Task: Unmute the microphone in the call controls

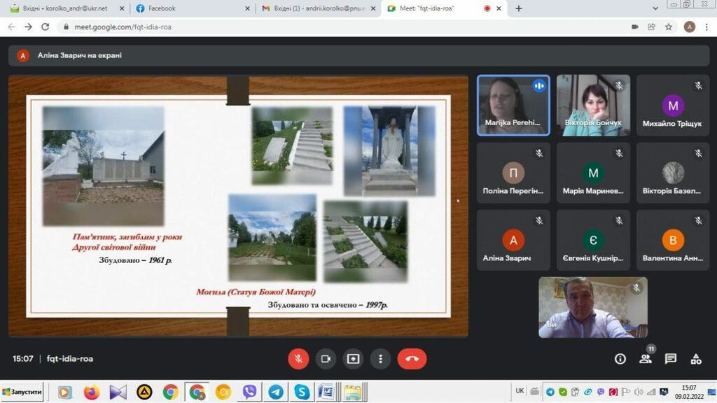Action: 298,359
